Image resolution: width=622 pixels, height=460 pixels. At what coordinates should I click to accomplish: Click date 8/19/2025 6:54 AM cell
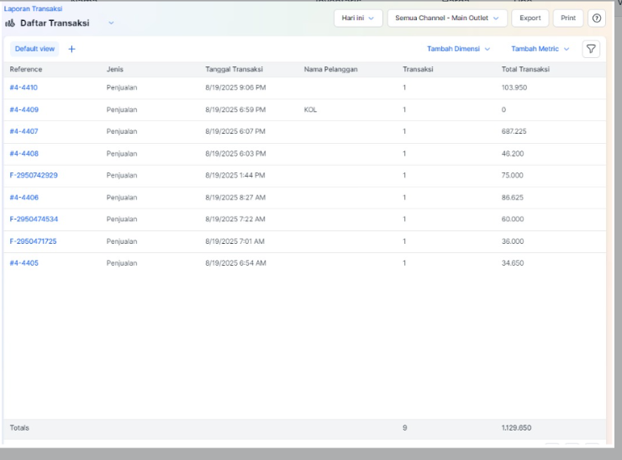[235, 263]
